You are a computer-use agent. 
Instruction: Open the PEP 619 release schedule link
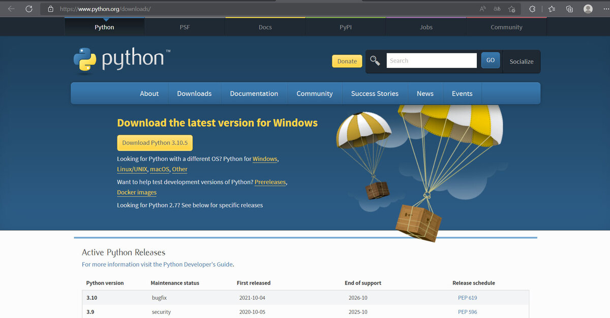[x=468, y=298]
